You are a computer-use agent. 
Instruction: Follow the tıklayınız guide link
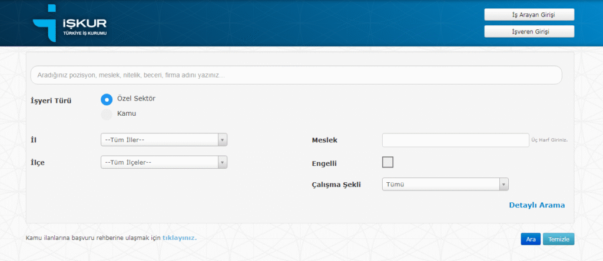(x=179, y=238)
